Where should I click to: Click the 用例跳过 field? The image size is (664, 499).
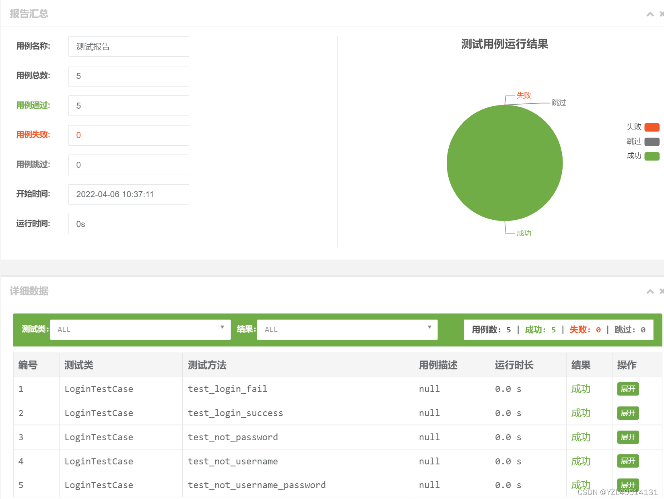tap(129, 165)
